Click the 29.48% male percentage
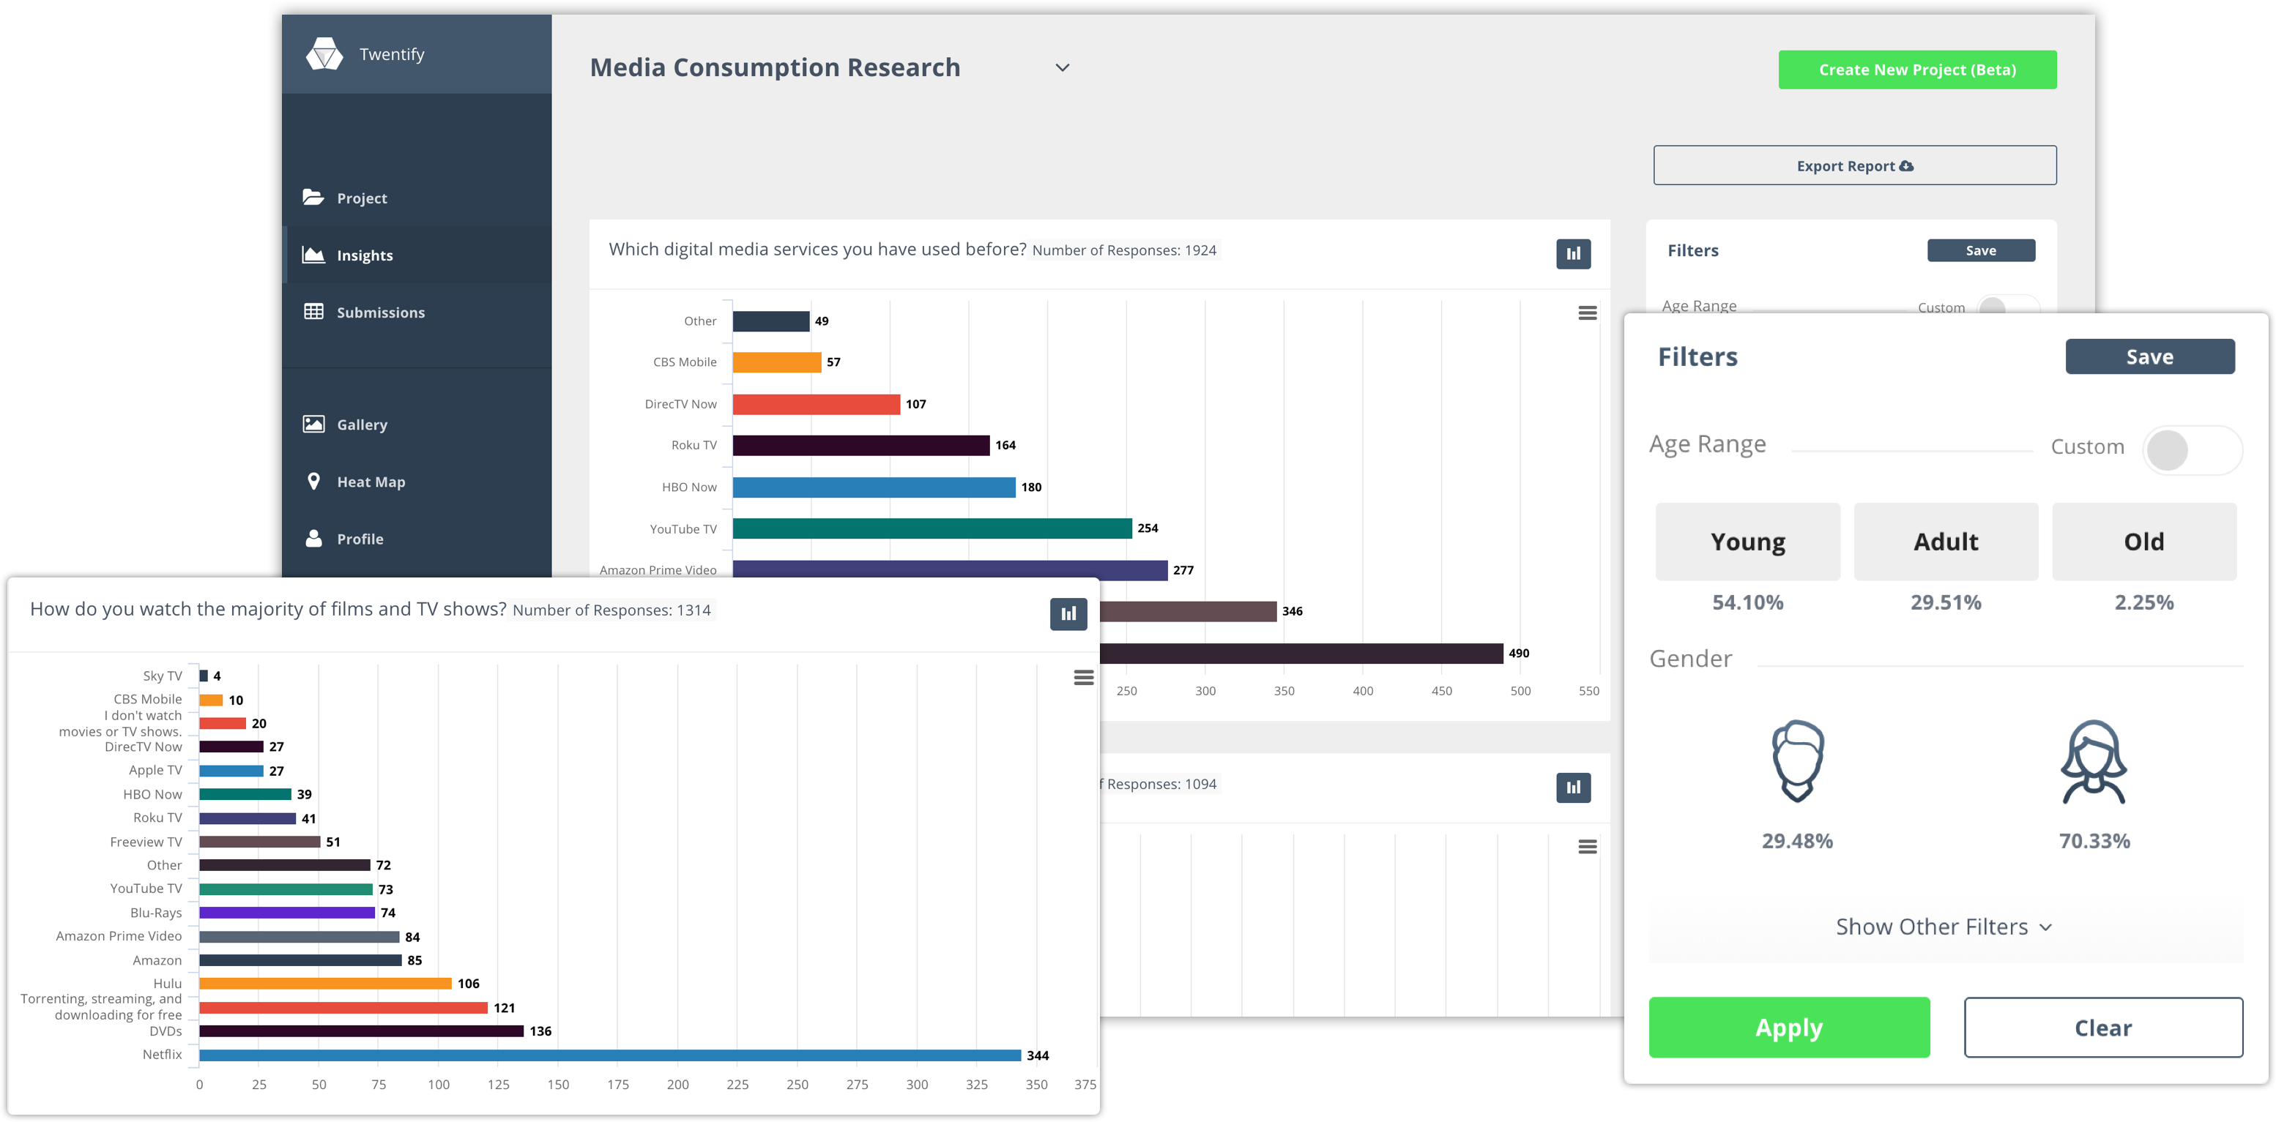 (1797, 840)
